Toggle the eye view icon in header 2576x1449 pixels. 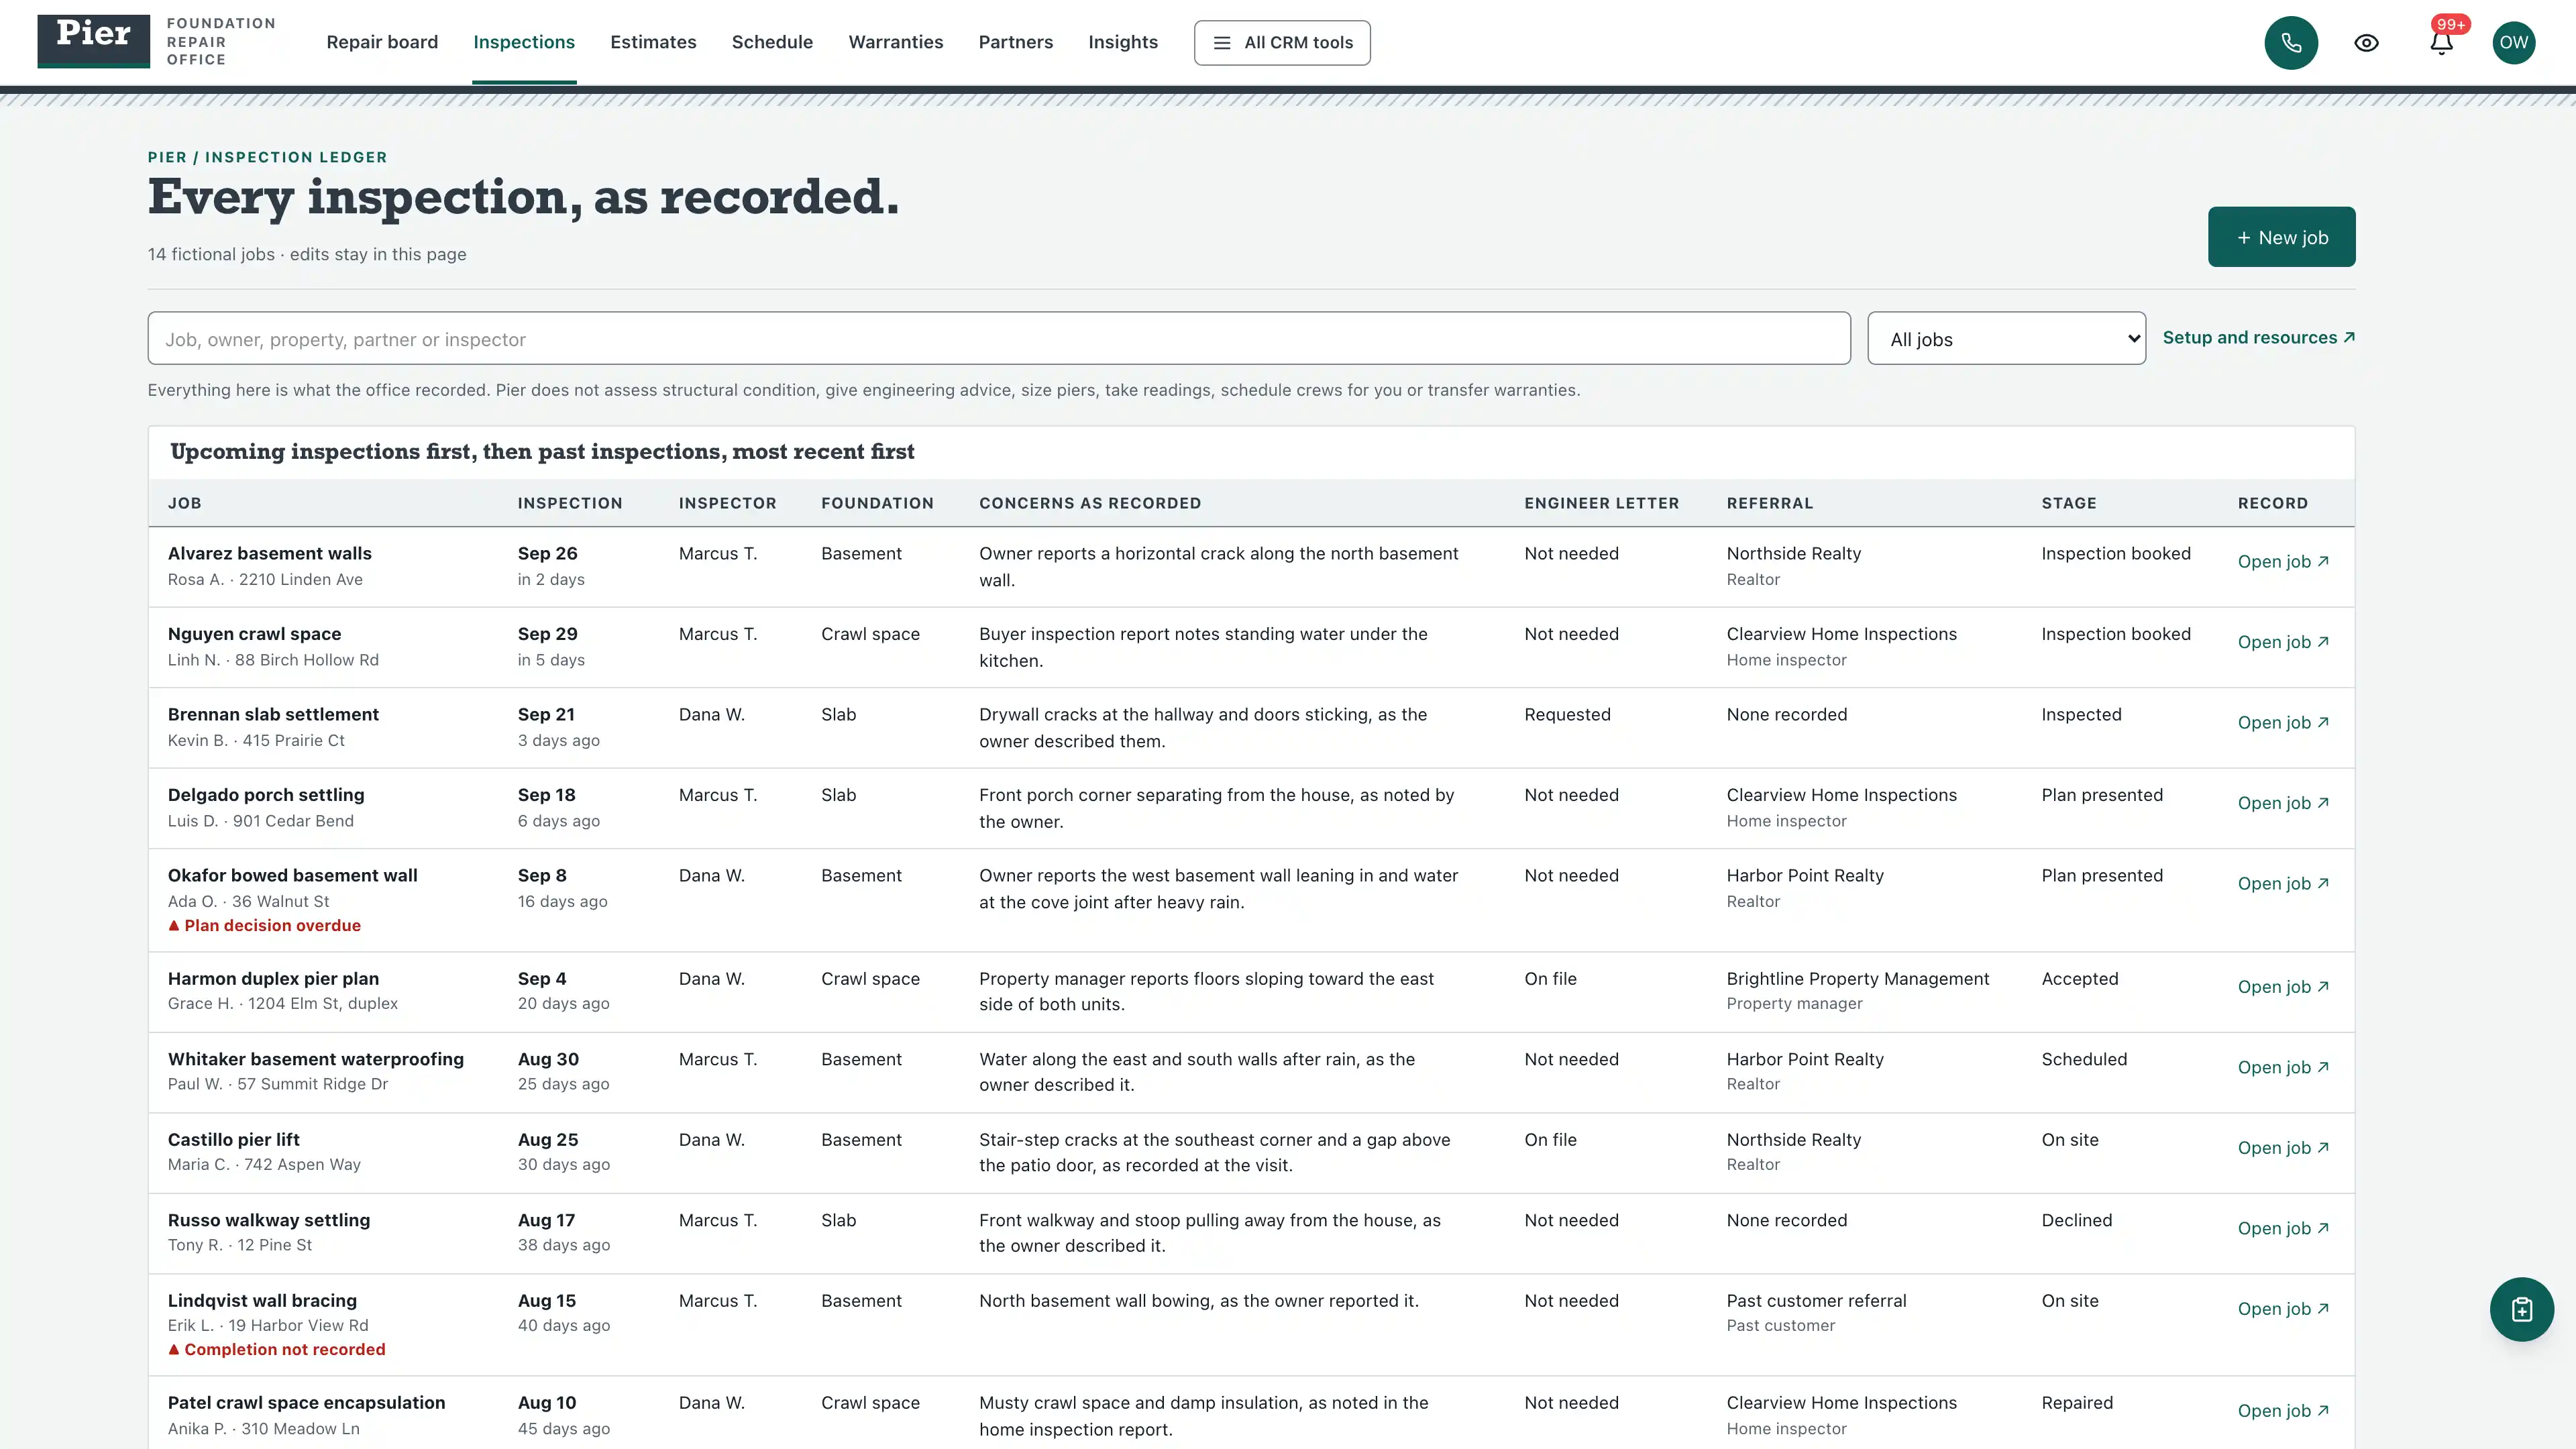[2366, 43]
